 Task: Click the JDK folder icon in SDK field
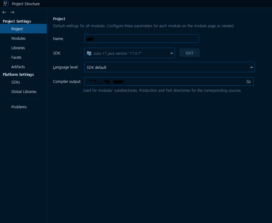[89, 53]
